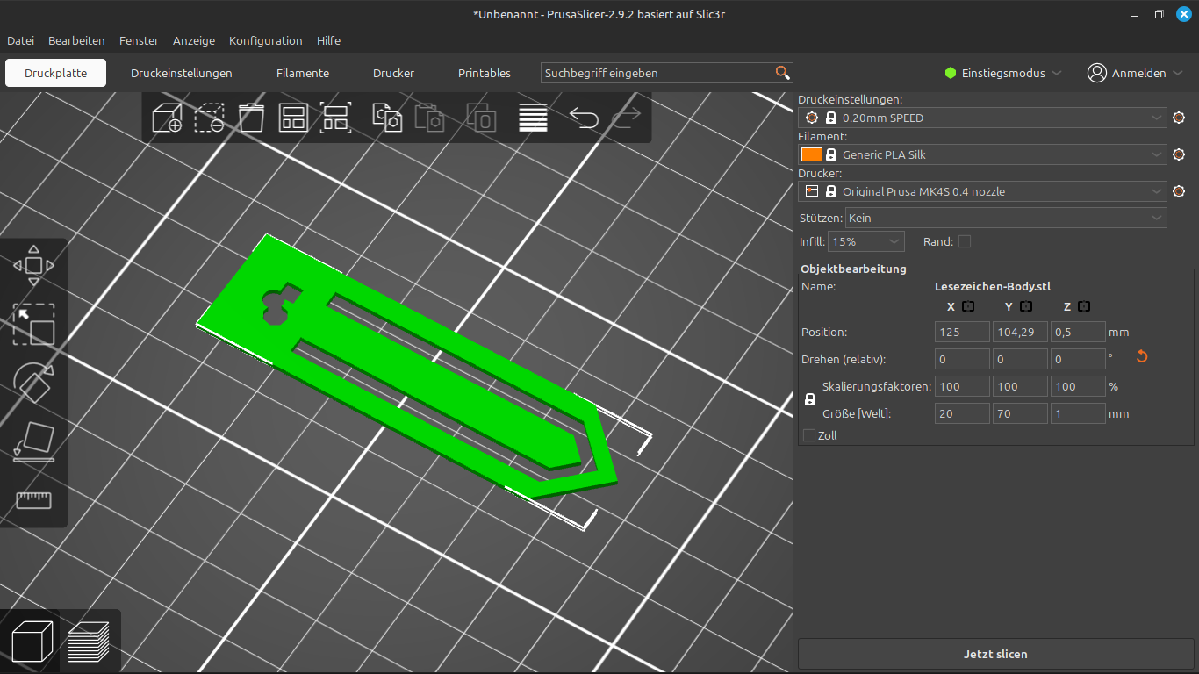Open the Measure ruler tool
1199x674 pixels.
(33, 500)
